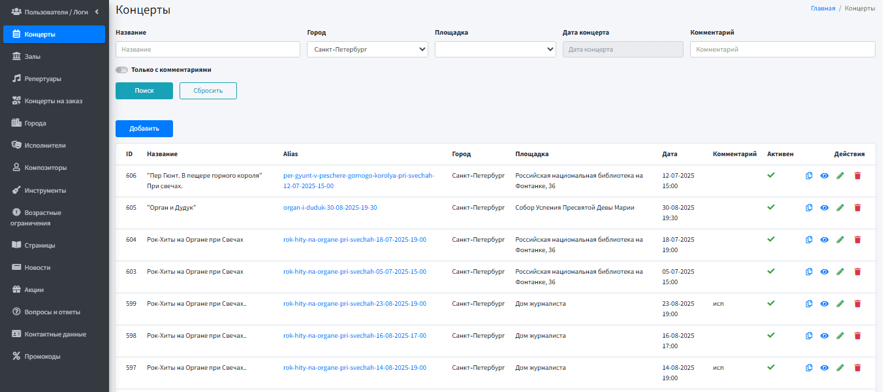Focus the Название search field
This screenshot has width=884, height=392.
coord(208,49)
